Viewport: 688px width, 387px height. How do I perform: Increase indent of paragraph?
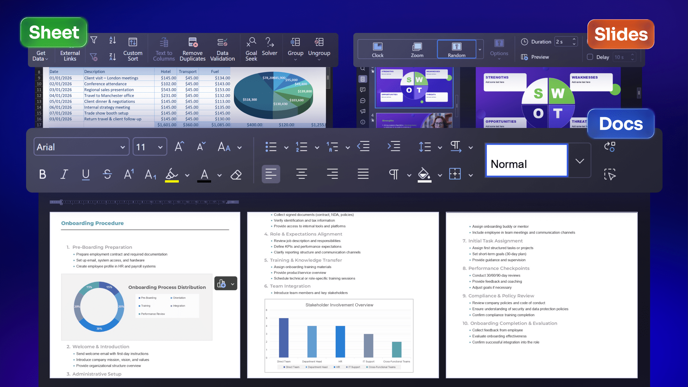[394, 146]
